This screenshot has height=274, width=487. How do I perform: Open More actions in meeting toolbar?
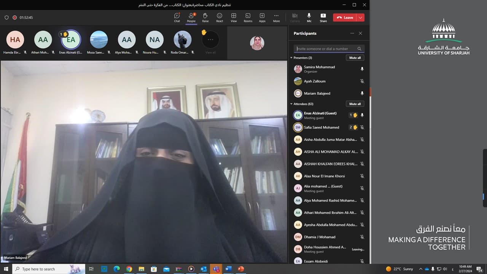point(276,17)
